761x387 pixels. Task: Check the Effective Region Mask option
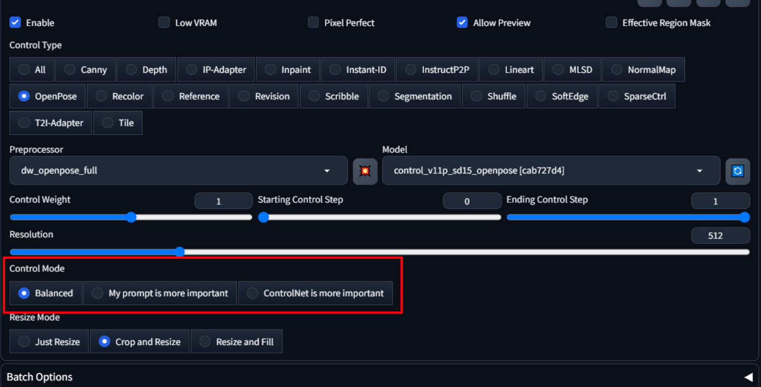[x=611, y=23]
